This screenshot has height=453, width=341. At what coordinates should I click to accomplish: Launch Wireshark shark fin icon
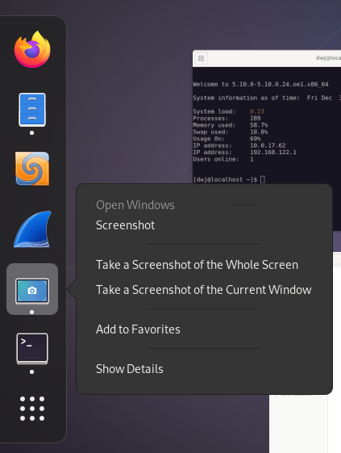32,229
